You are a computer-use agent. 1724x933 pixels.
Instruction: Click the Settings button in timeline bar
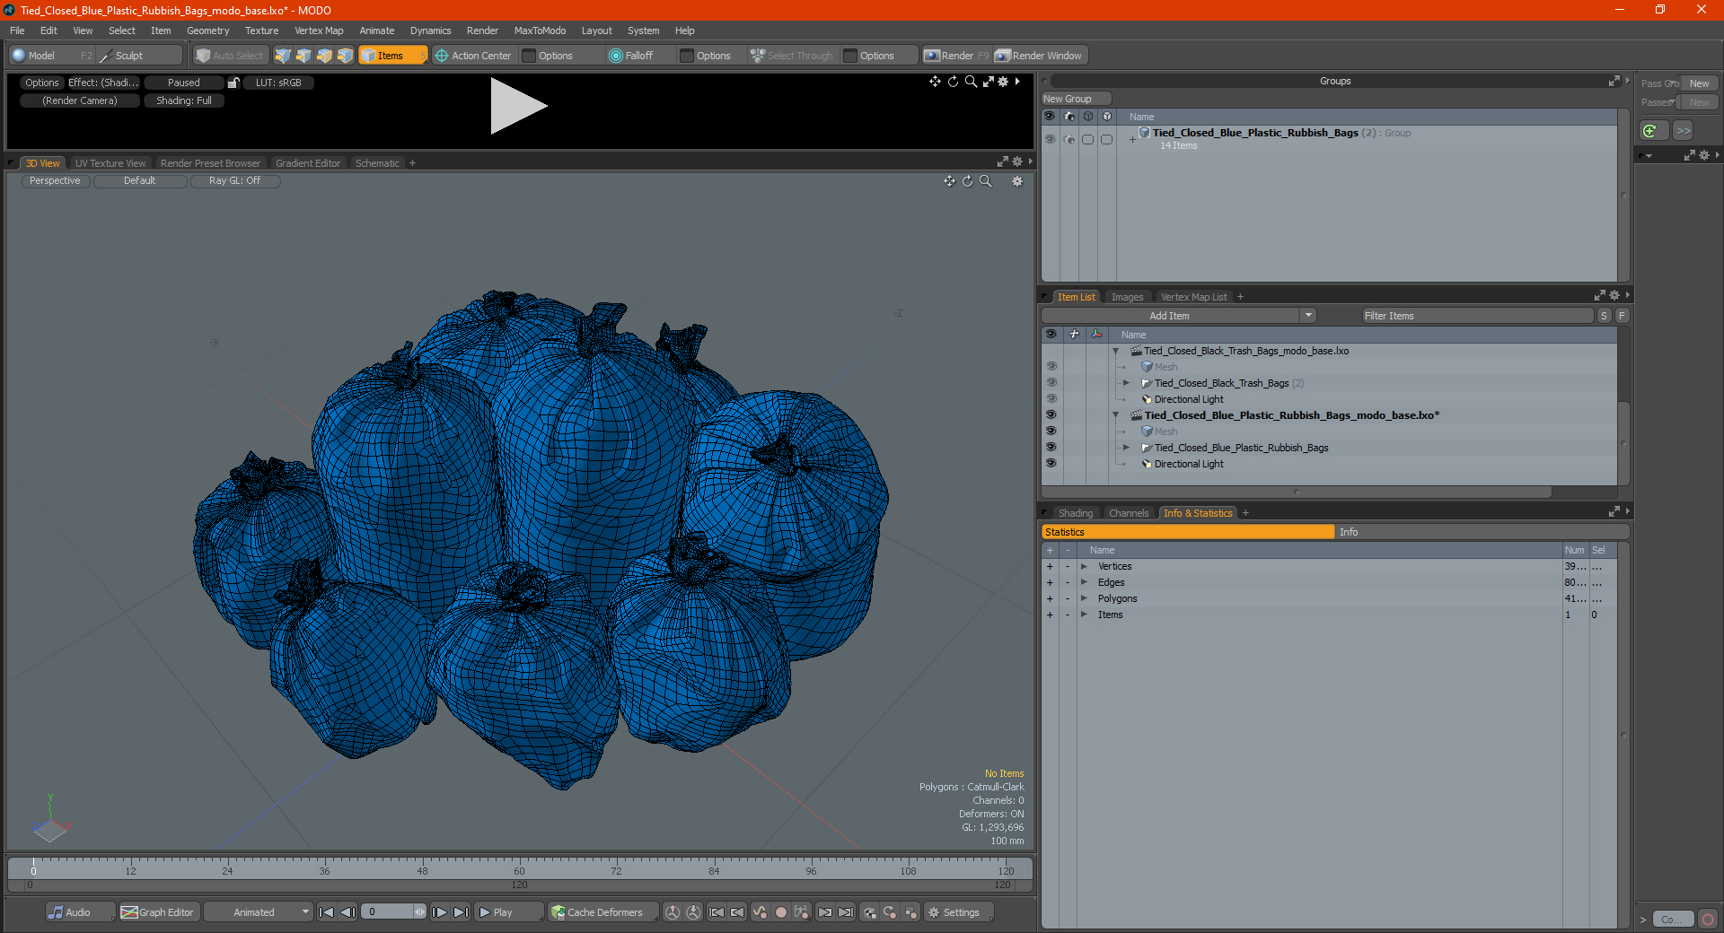point(960,912)
